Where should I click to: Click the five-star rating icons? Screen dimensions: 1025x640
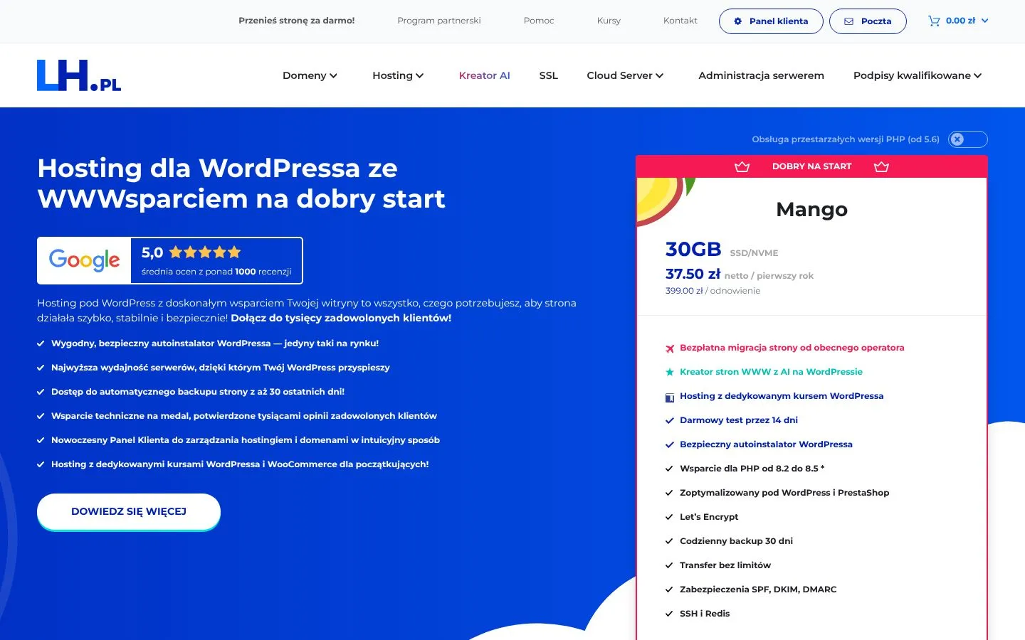click(x=205, y=252)
